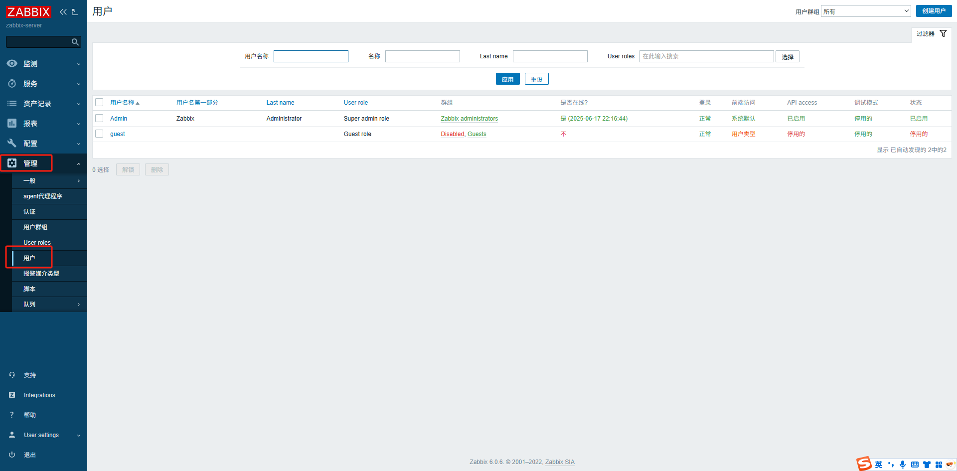Click the 管理 gear icon

(x=12, y=163)
